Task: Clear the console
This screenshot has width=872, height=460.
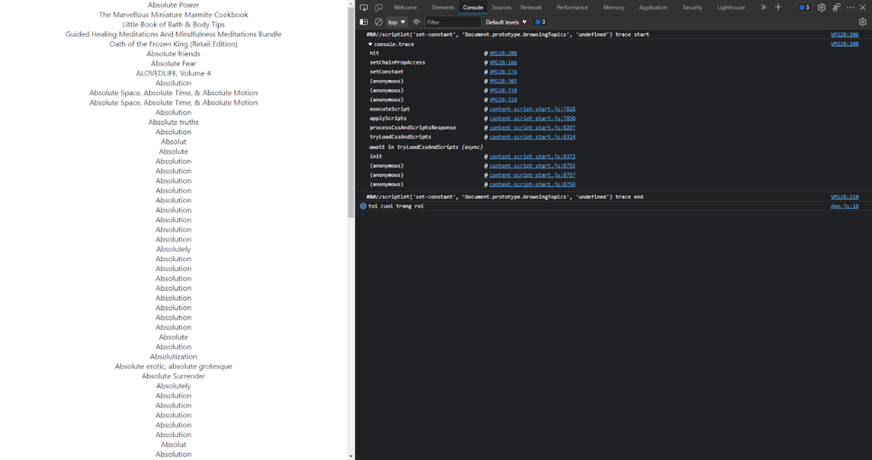Action: pyautogui.click(x=378, y=22)
